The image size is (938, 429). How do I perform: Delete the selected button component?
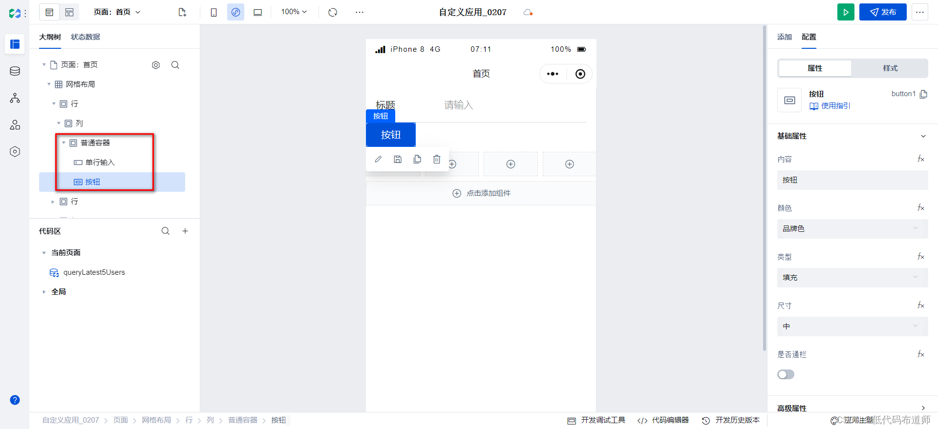[437, 159]
